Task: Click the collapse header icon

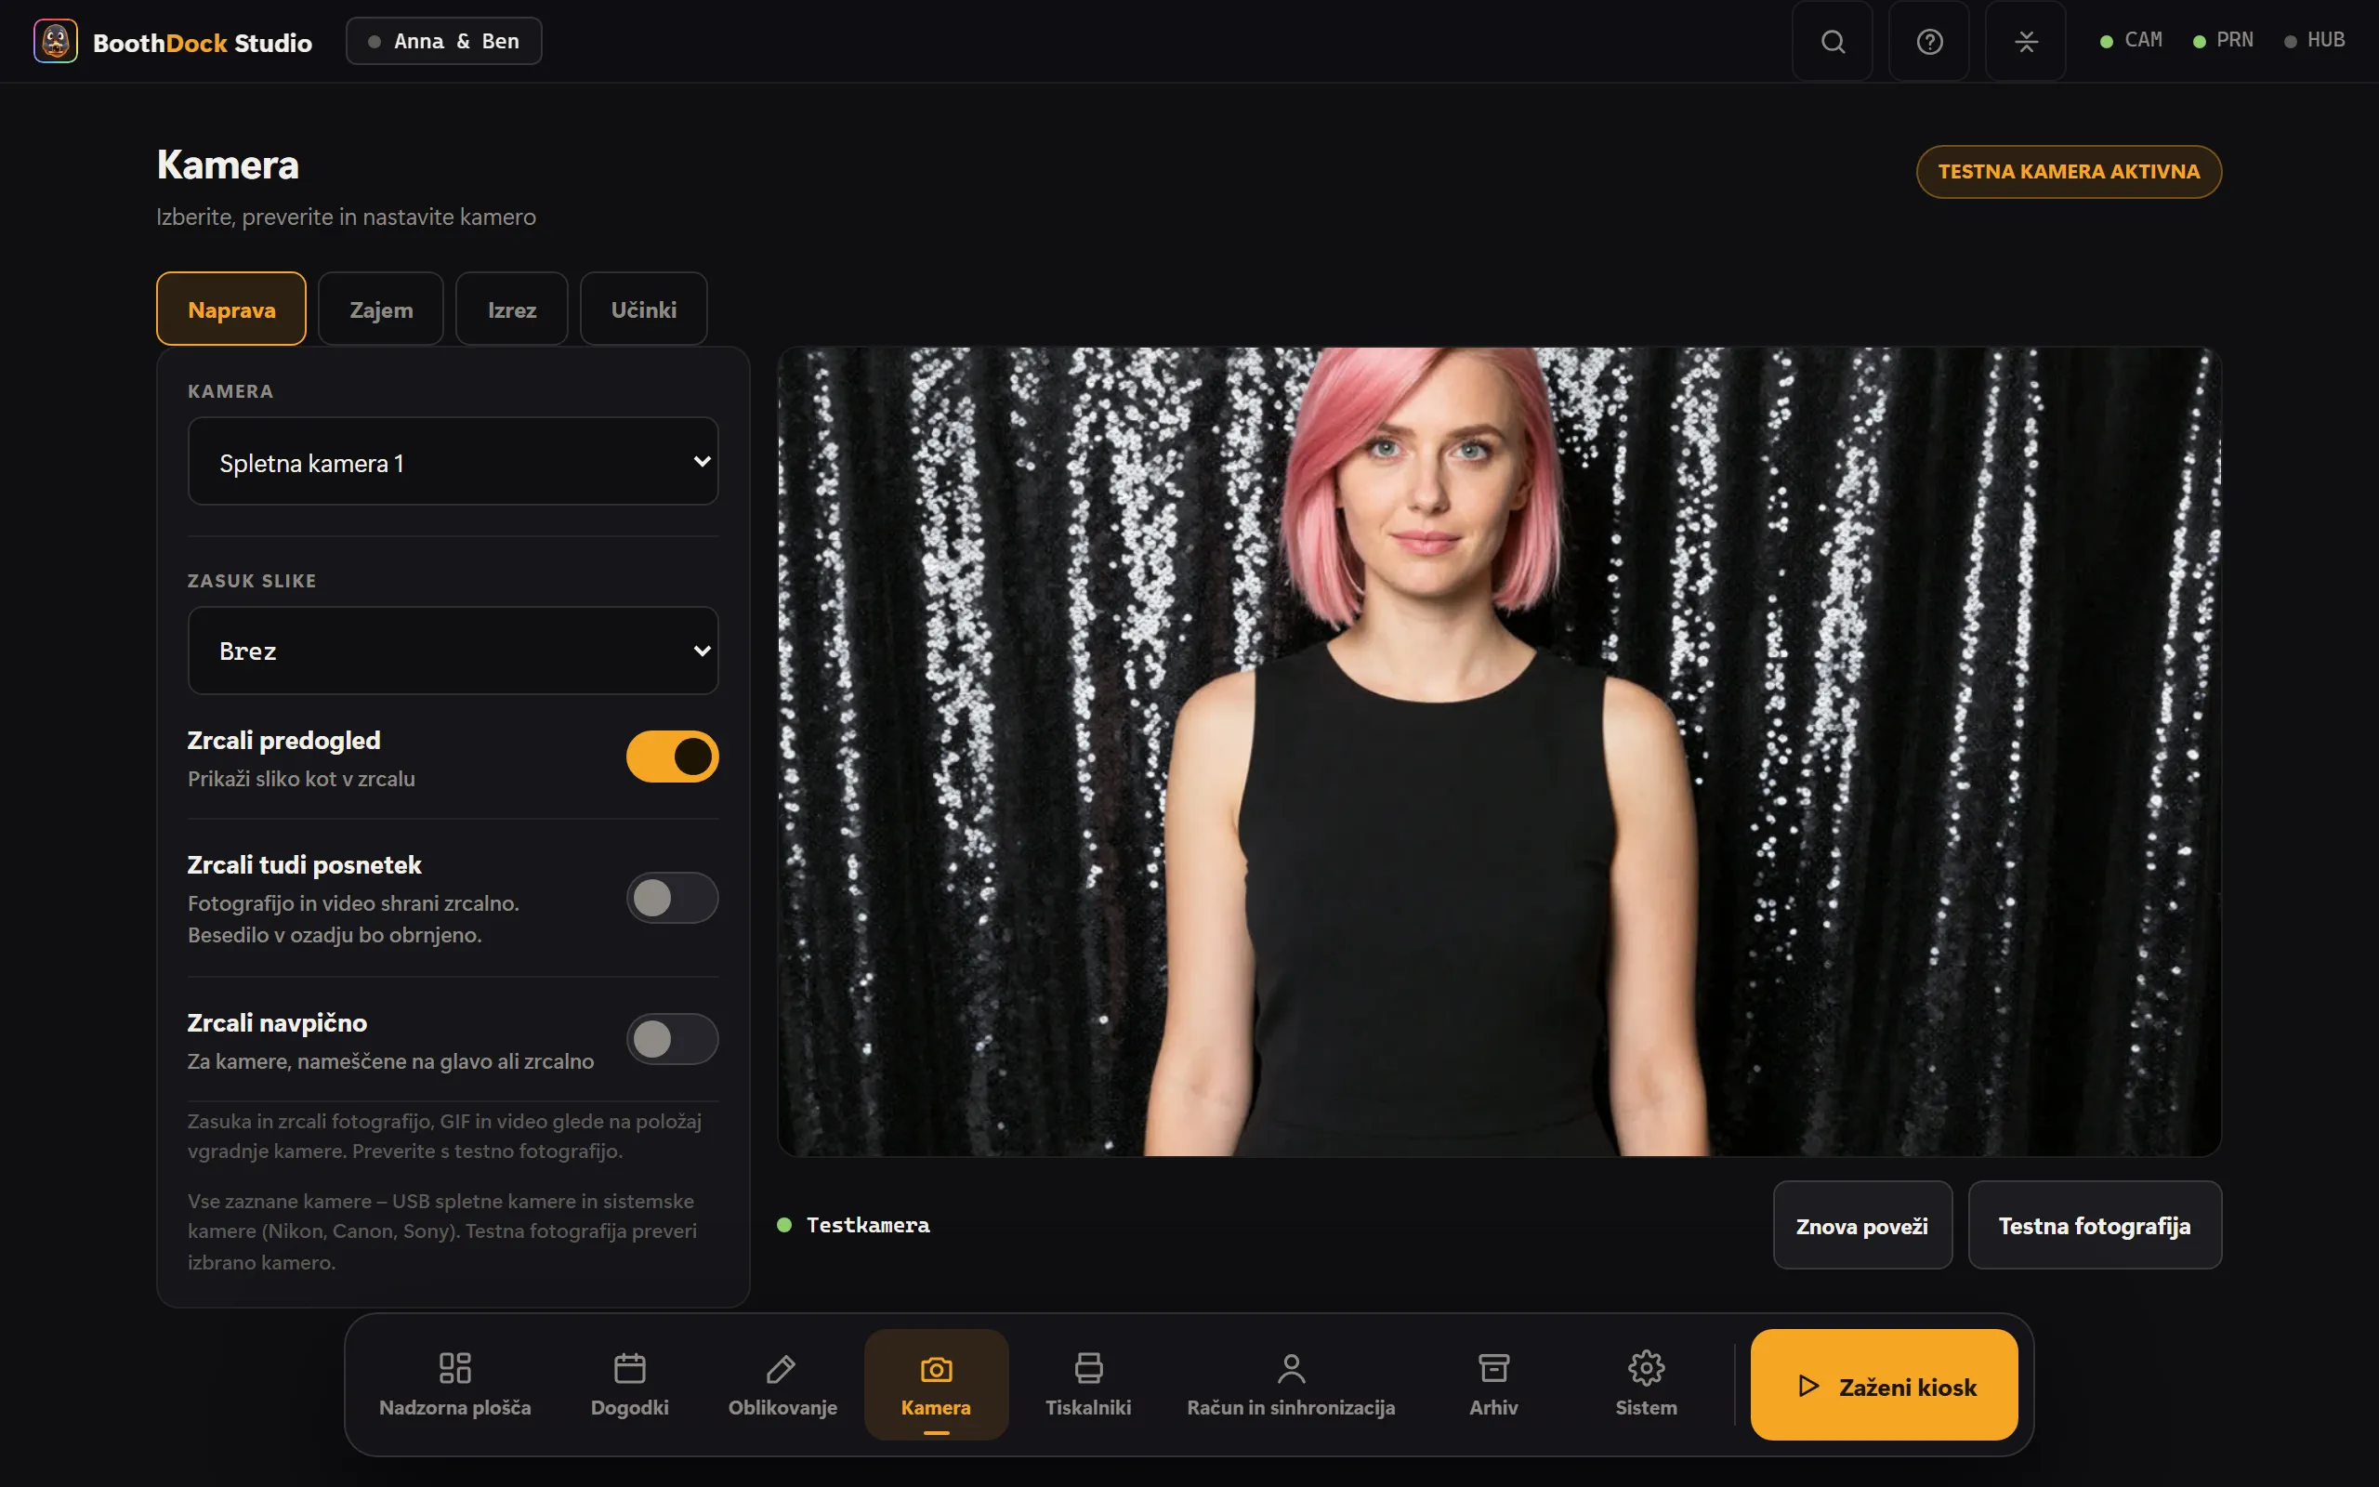Action: click(x=2025, y=41)
